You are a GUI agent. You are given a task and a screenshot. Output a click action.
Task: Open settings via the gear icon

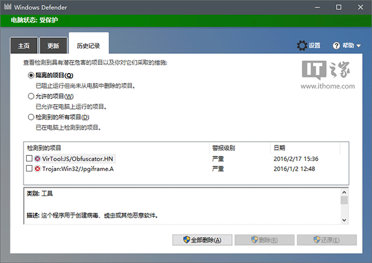[302, 45]
